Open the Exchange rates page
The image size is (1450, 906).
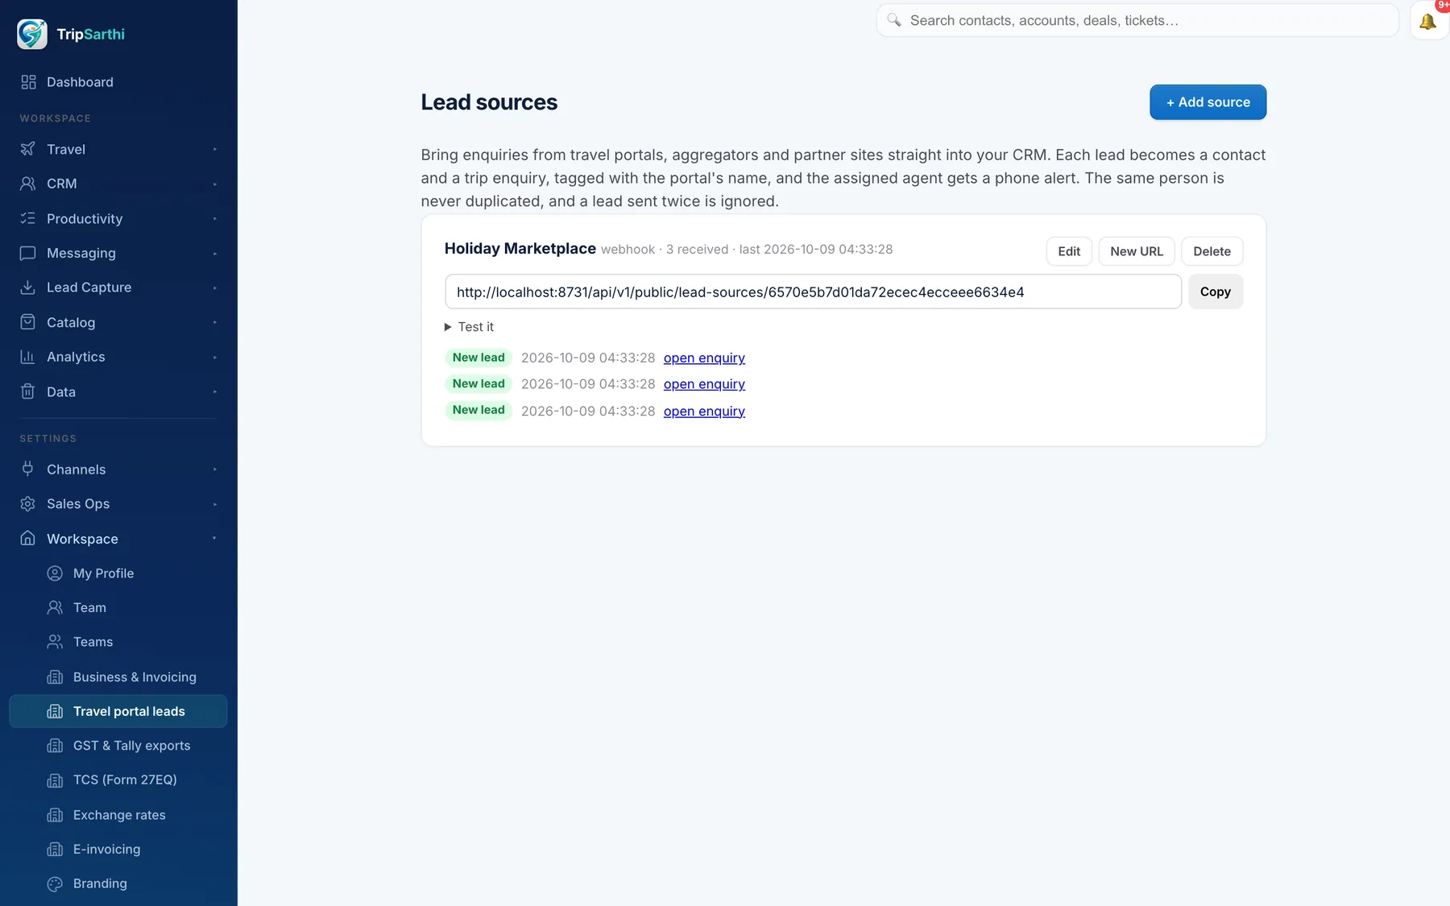(118, 815)
